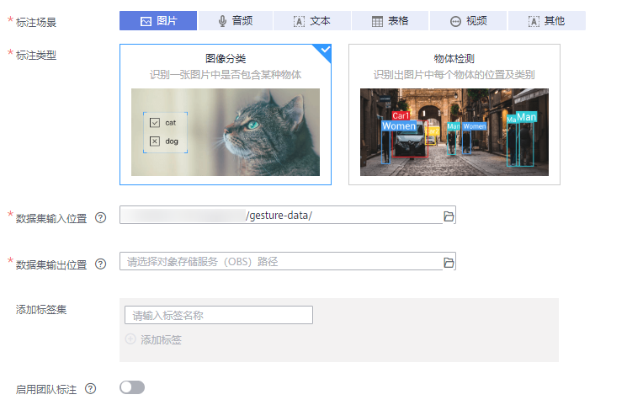Choose the 物体检测 annotation type card

pos(454,115)
